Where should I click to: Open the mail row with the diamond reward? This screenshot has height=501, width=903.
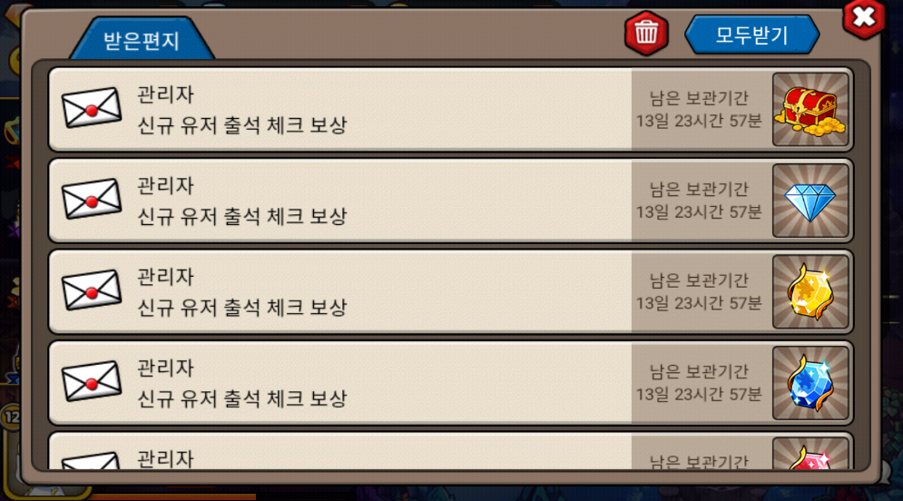[450, 201]
